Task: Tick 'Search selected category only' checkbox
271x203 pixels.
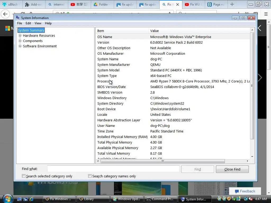Action: [x=24, y=176]
